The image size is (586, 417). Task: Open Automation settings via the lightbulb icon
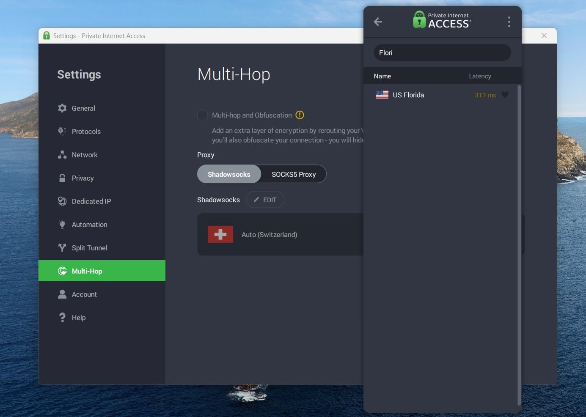pos(62,225)
